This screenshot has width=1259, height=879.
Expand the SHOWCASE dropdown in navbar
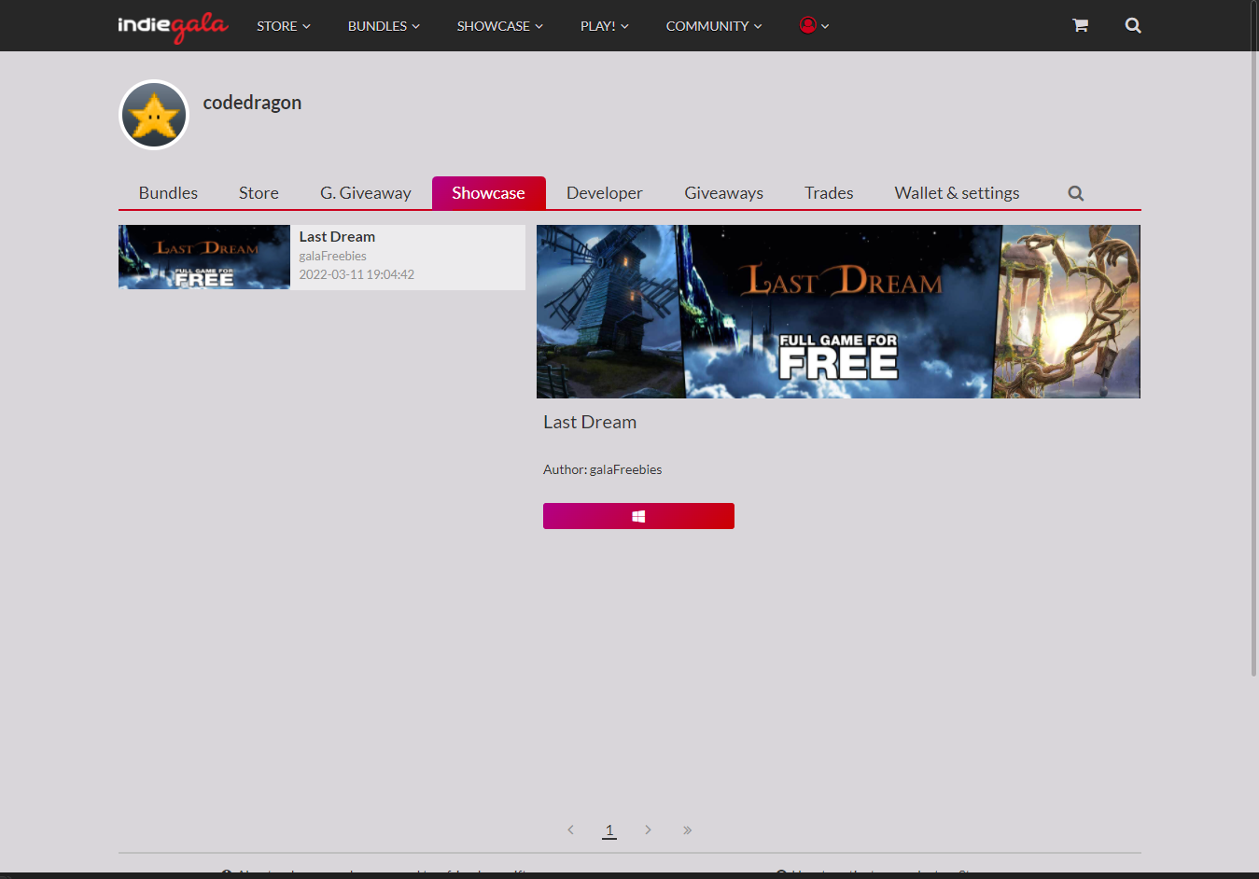(x=499, y=26)
